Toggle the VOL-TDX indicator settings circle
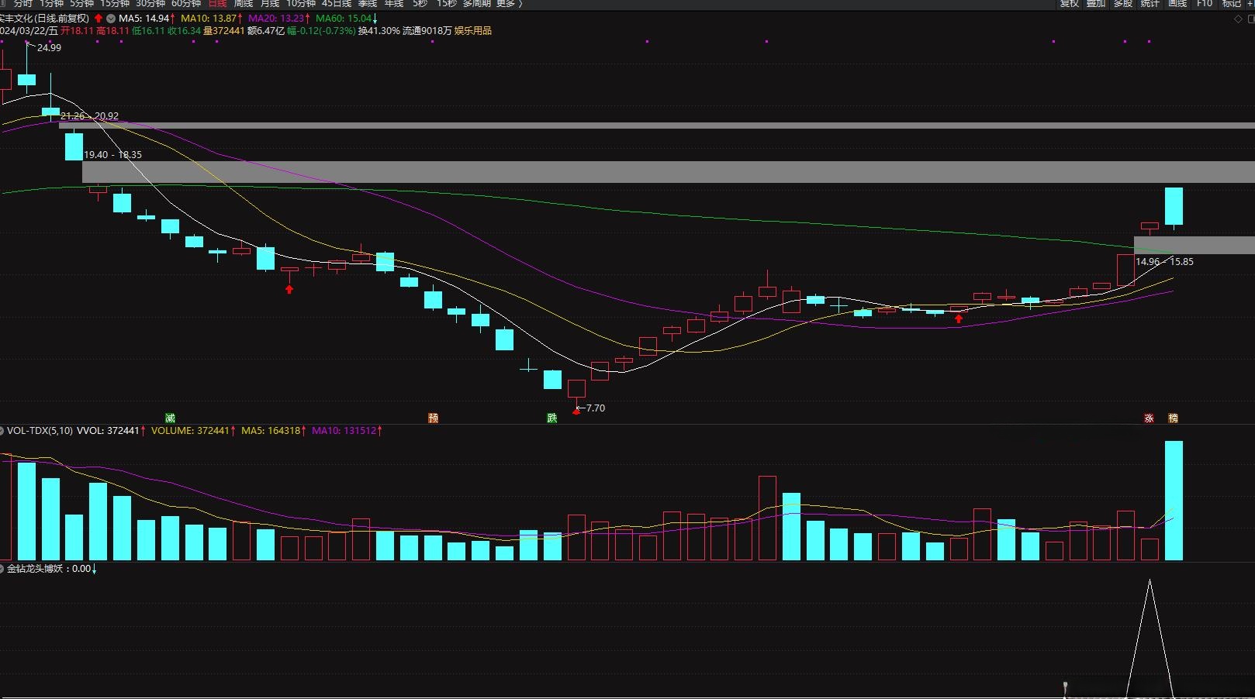This screenshot has height=699, width=1255. tap(2, 431)
